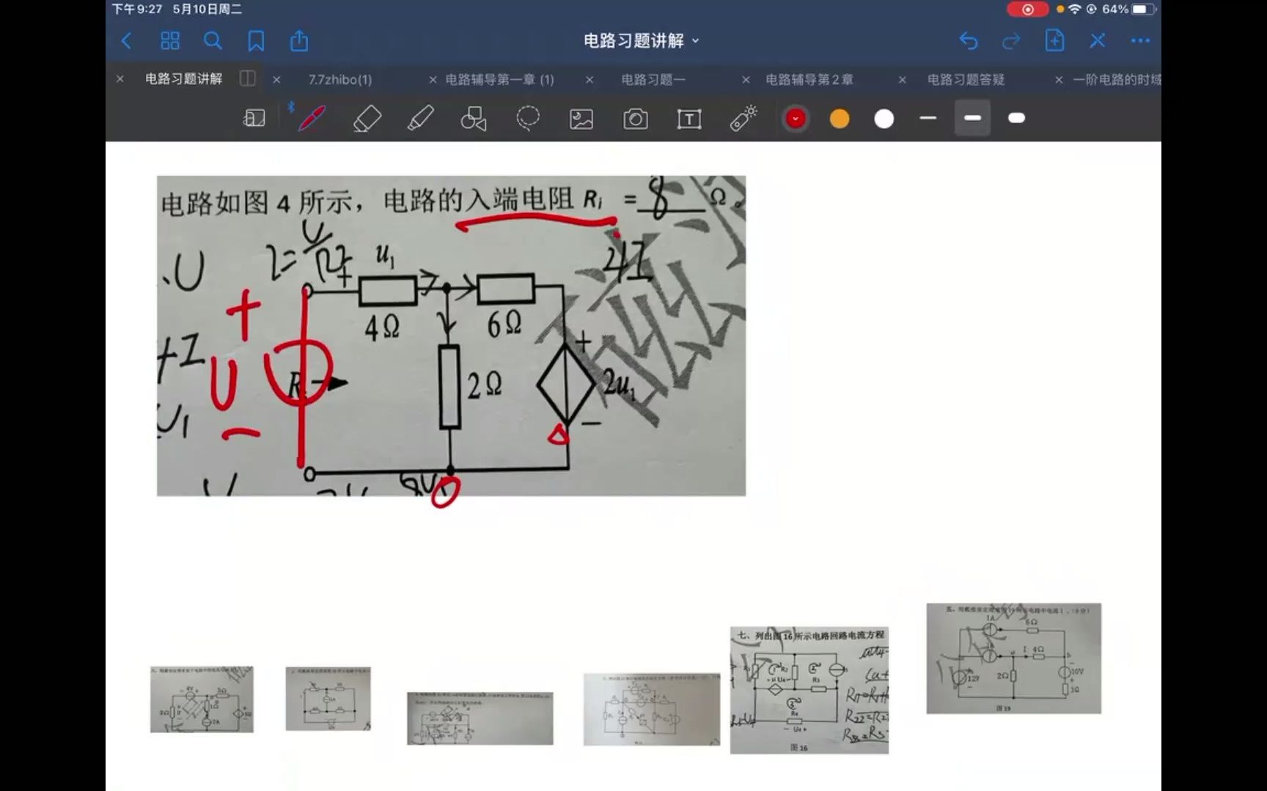Tap the fourth small circuit image

(x=652, y=710)
